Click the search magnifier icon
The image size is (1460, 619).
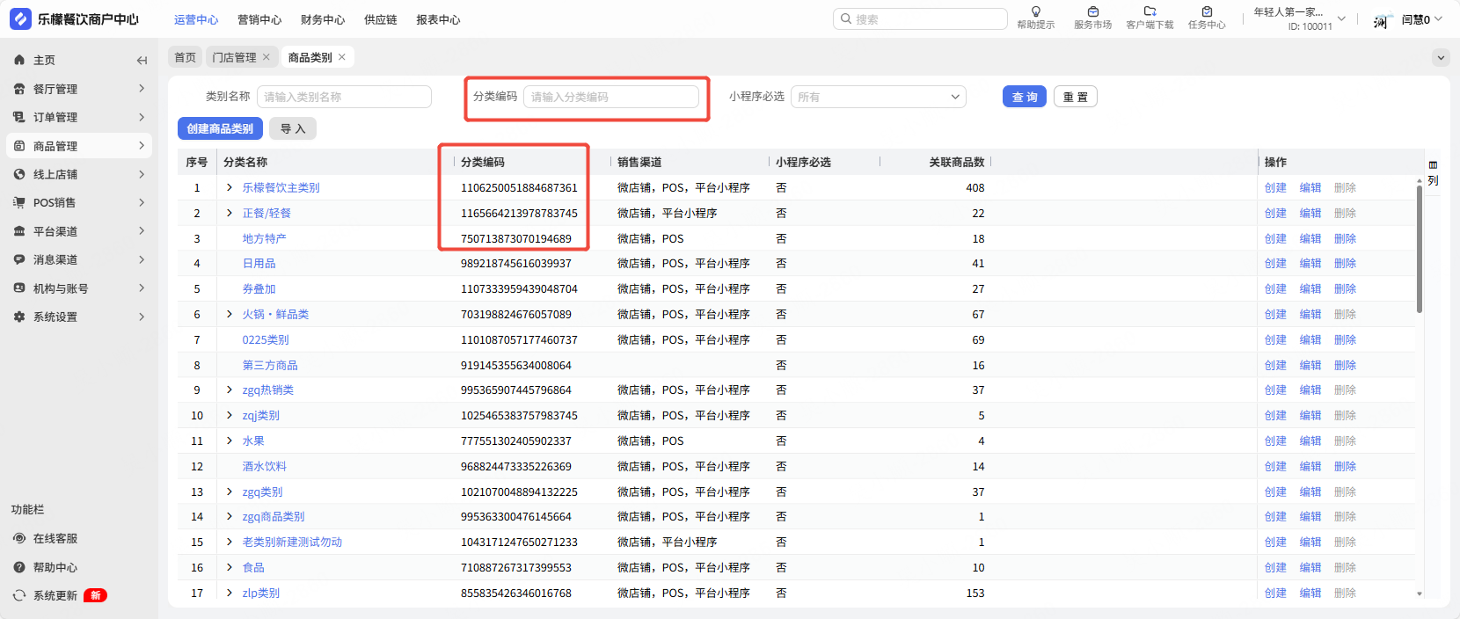846,18
